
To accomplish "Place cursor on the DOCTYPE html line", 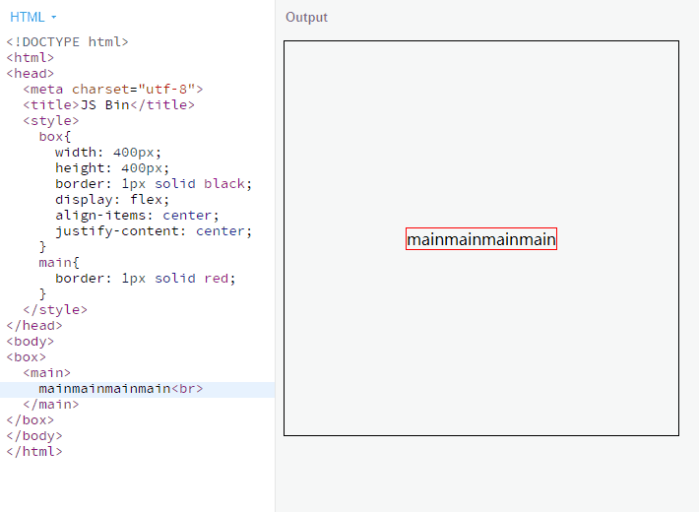I will pyautogui.click(x=67, y=41).
